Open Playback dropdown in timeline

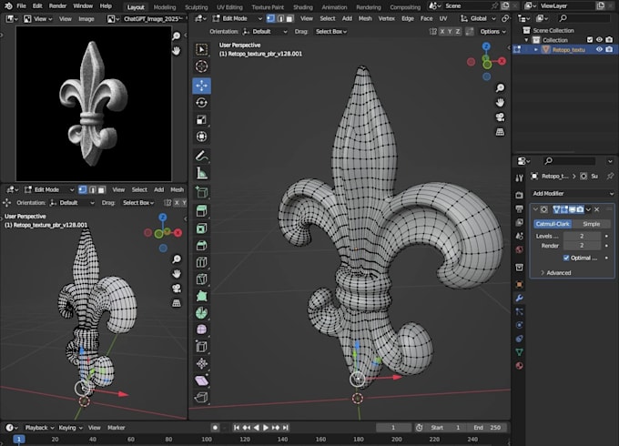click(38, 428)
